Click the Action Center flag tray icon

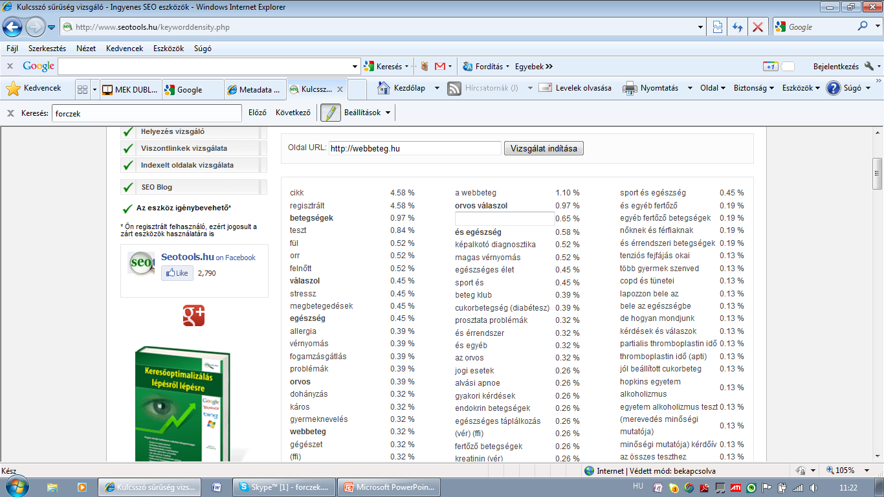point(767,487)
